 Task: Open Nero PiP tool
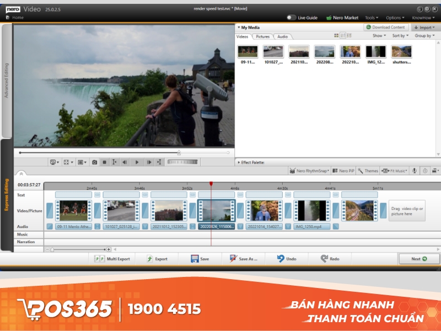(343, 171)
